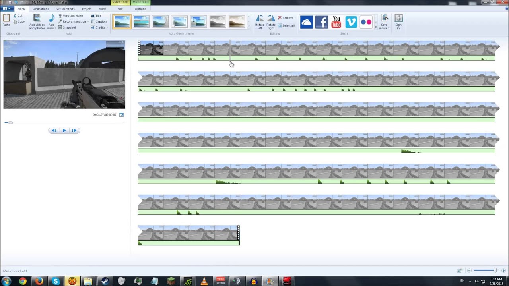The image size is (509, 286).
Task: Add a Caption to the clip
Action: [x=99, y=21]
